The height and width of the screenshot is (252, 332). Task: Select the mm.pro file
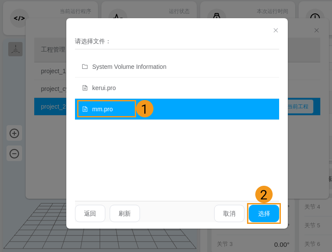[177, 109]
